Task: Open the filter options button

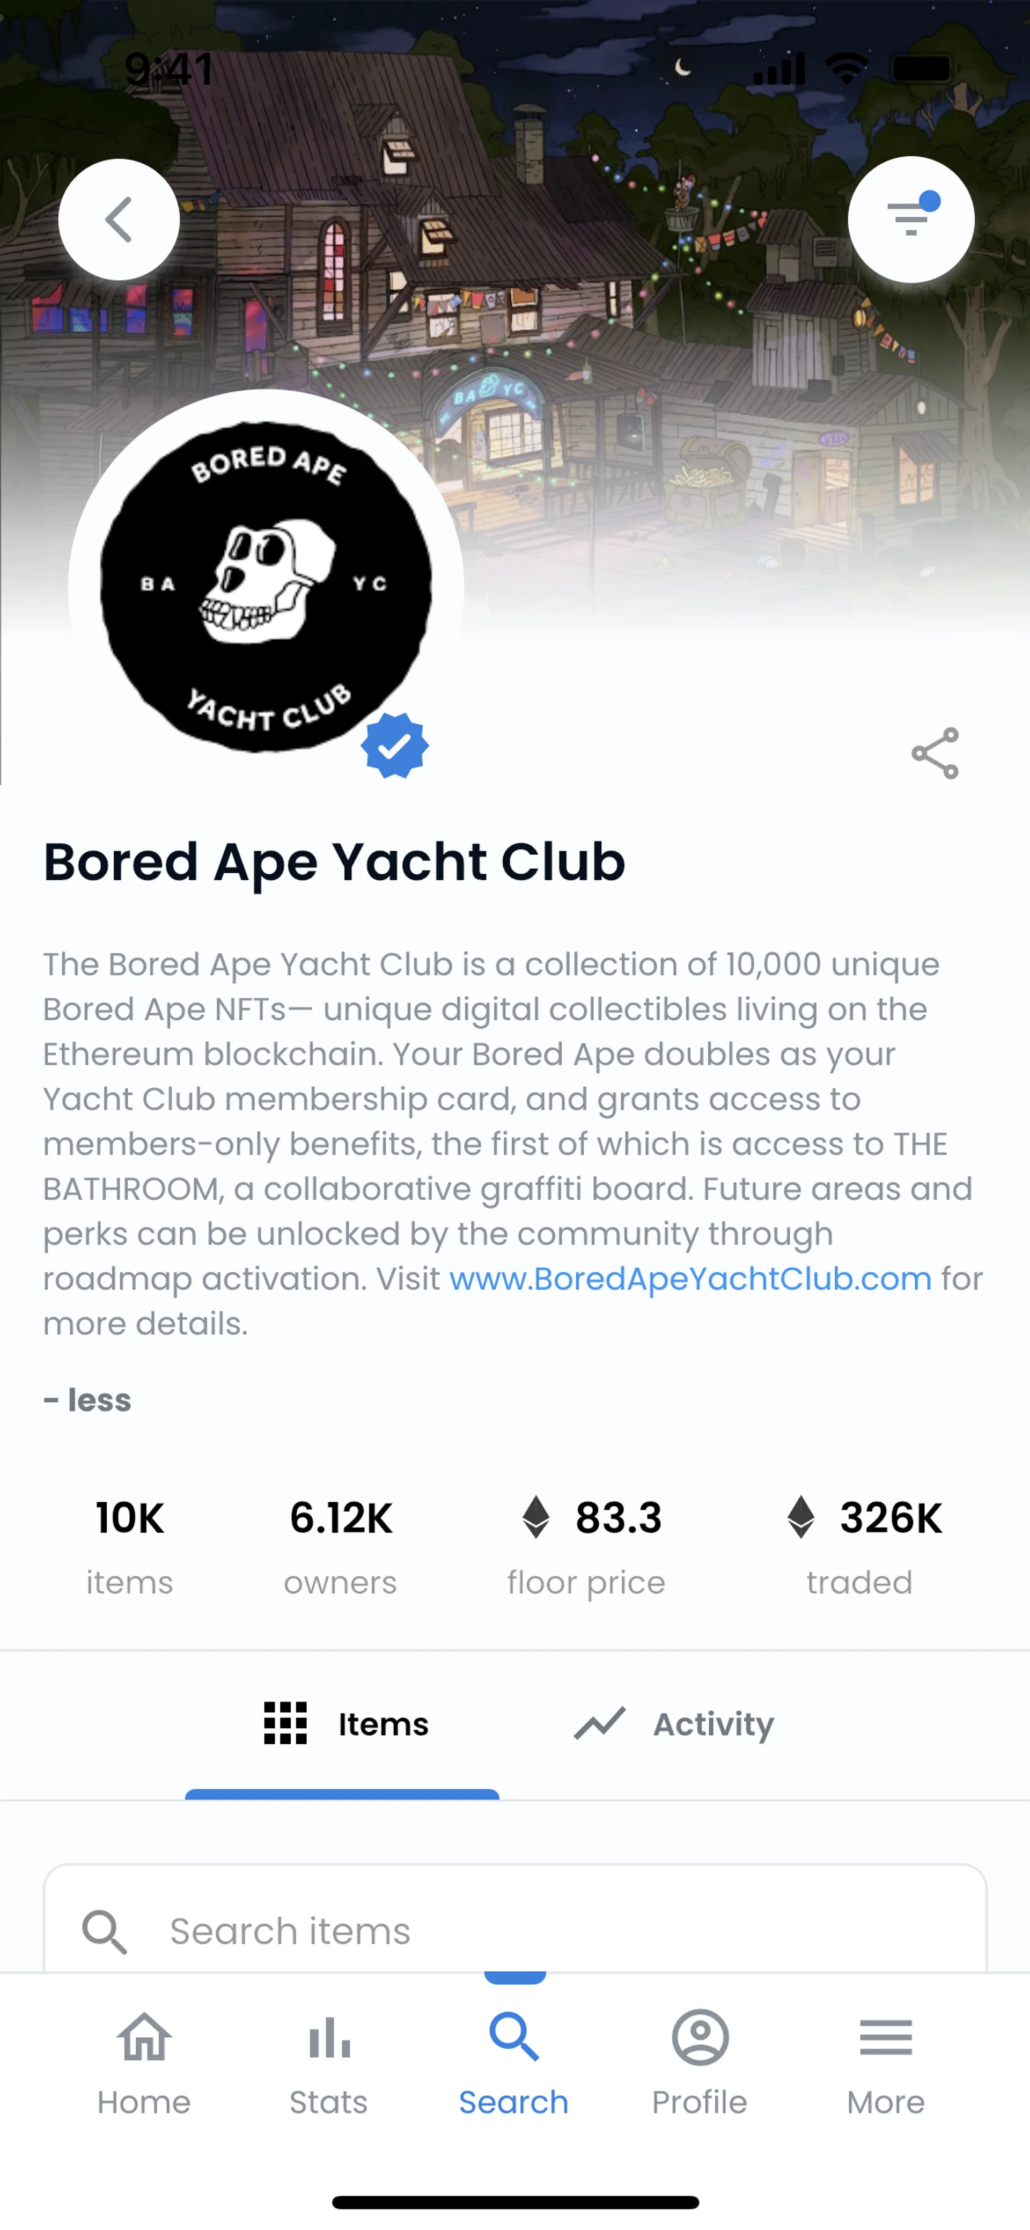Action: tap(910, 220)
